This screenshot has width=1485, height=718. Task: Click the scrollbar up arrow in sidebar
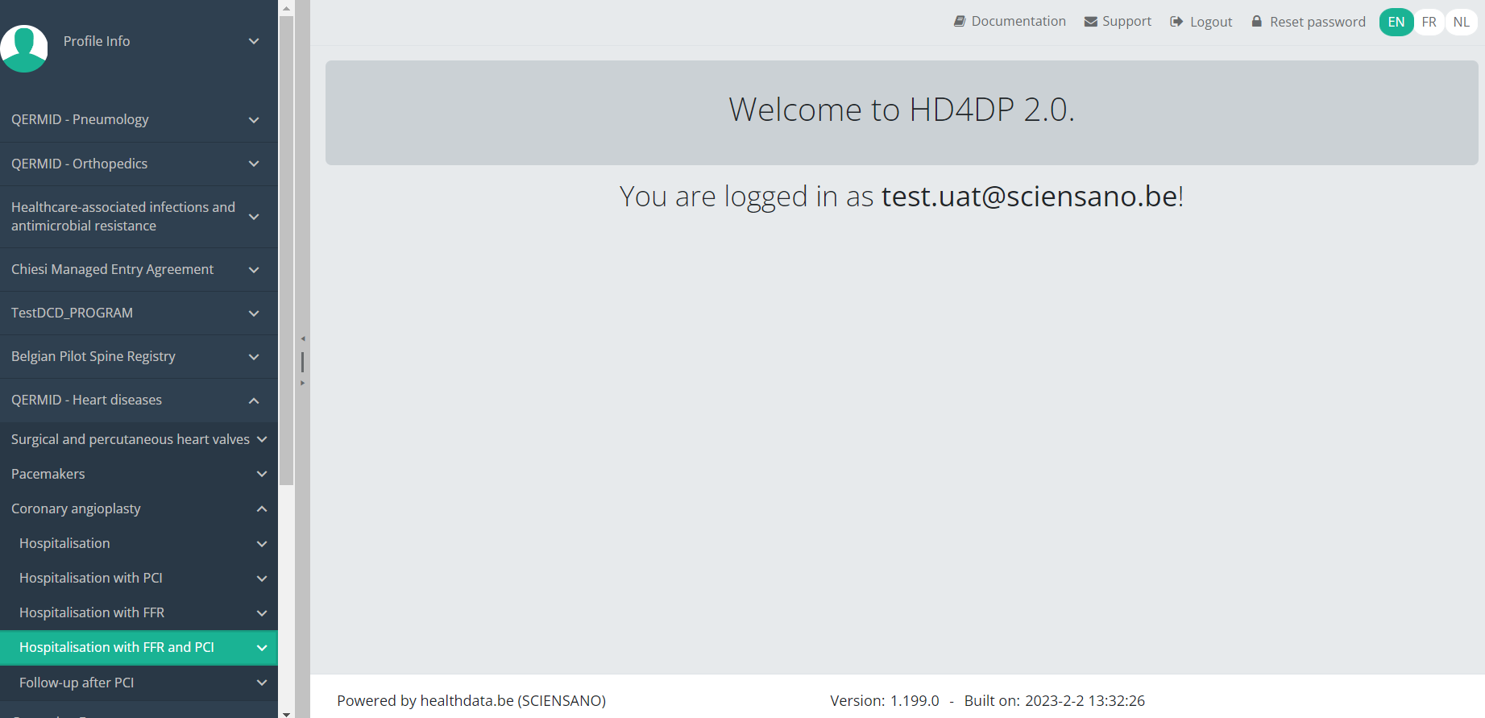pyautogui.click(x=286, y=8)
